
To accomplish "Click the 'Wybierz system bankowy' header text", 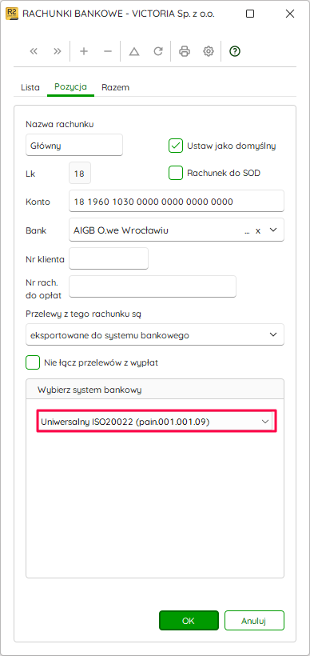I will pos(89,390).
